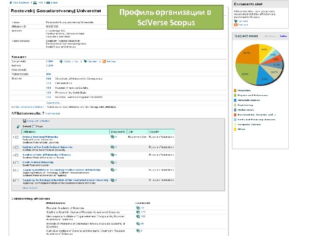Click the green plus Add to list icon
This screenshot has width=315, height=236.
coord(61,62)
